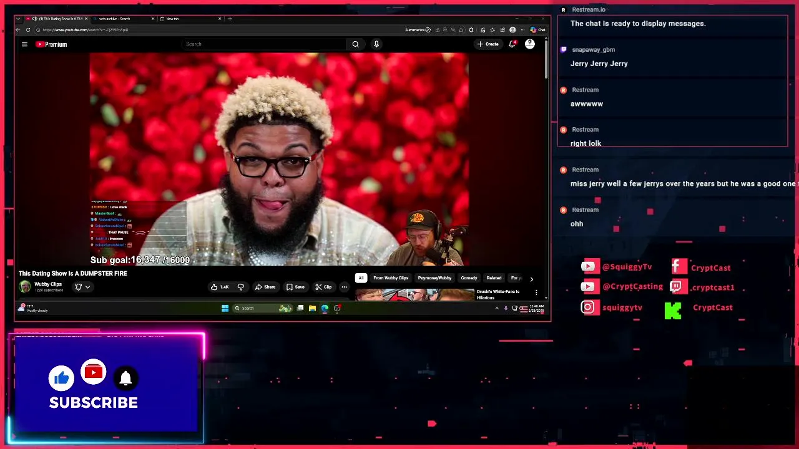Open a new browser tab with plus

pyautogui.click(x=230, y=19)
